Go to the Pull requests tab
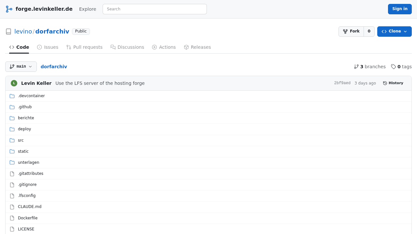The width and height of the screenshot is (417, 234). point(84,47)
